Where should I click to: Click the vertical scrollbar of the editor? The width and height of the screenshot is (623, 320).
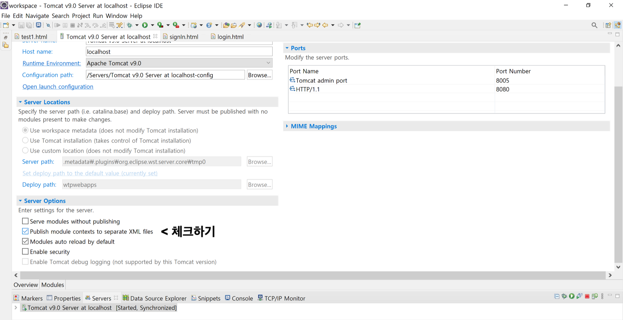[x=618, y=174]
